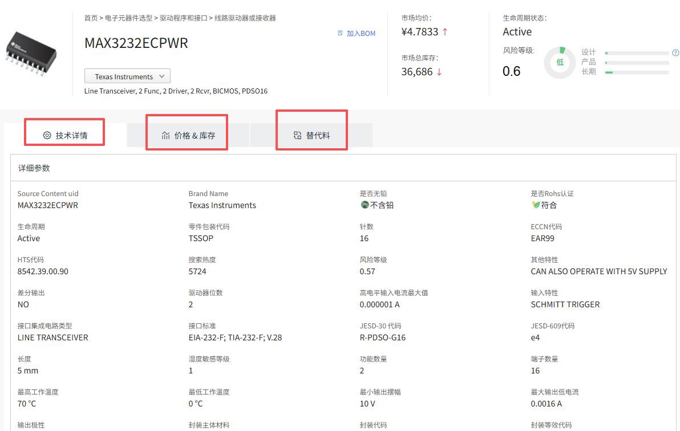Switch to the 技术详情 tab

click(x=65, y=135)
